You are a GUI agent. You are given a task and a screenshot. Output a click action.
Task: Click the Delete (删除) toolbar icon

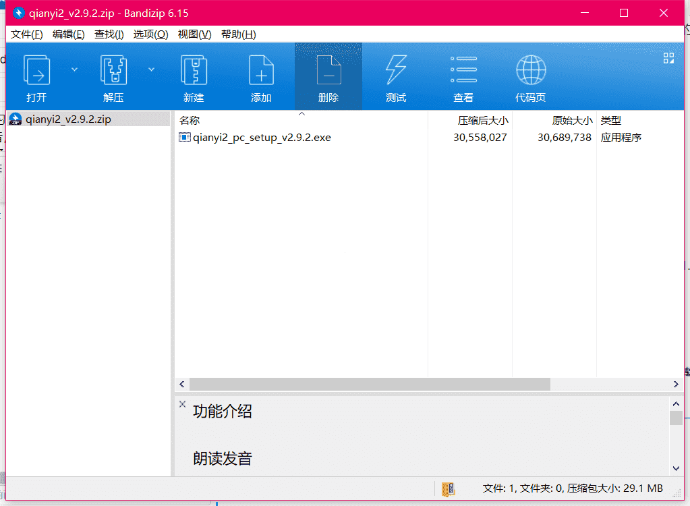click(x=328, y=70)
